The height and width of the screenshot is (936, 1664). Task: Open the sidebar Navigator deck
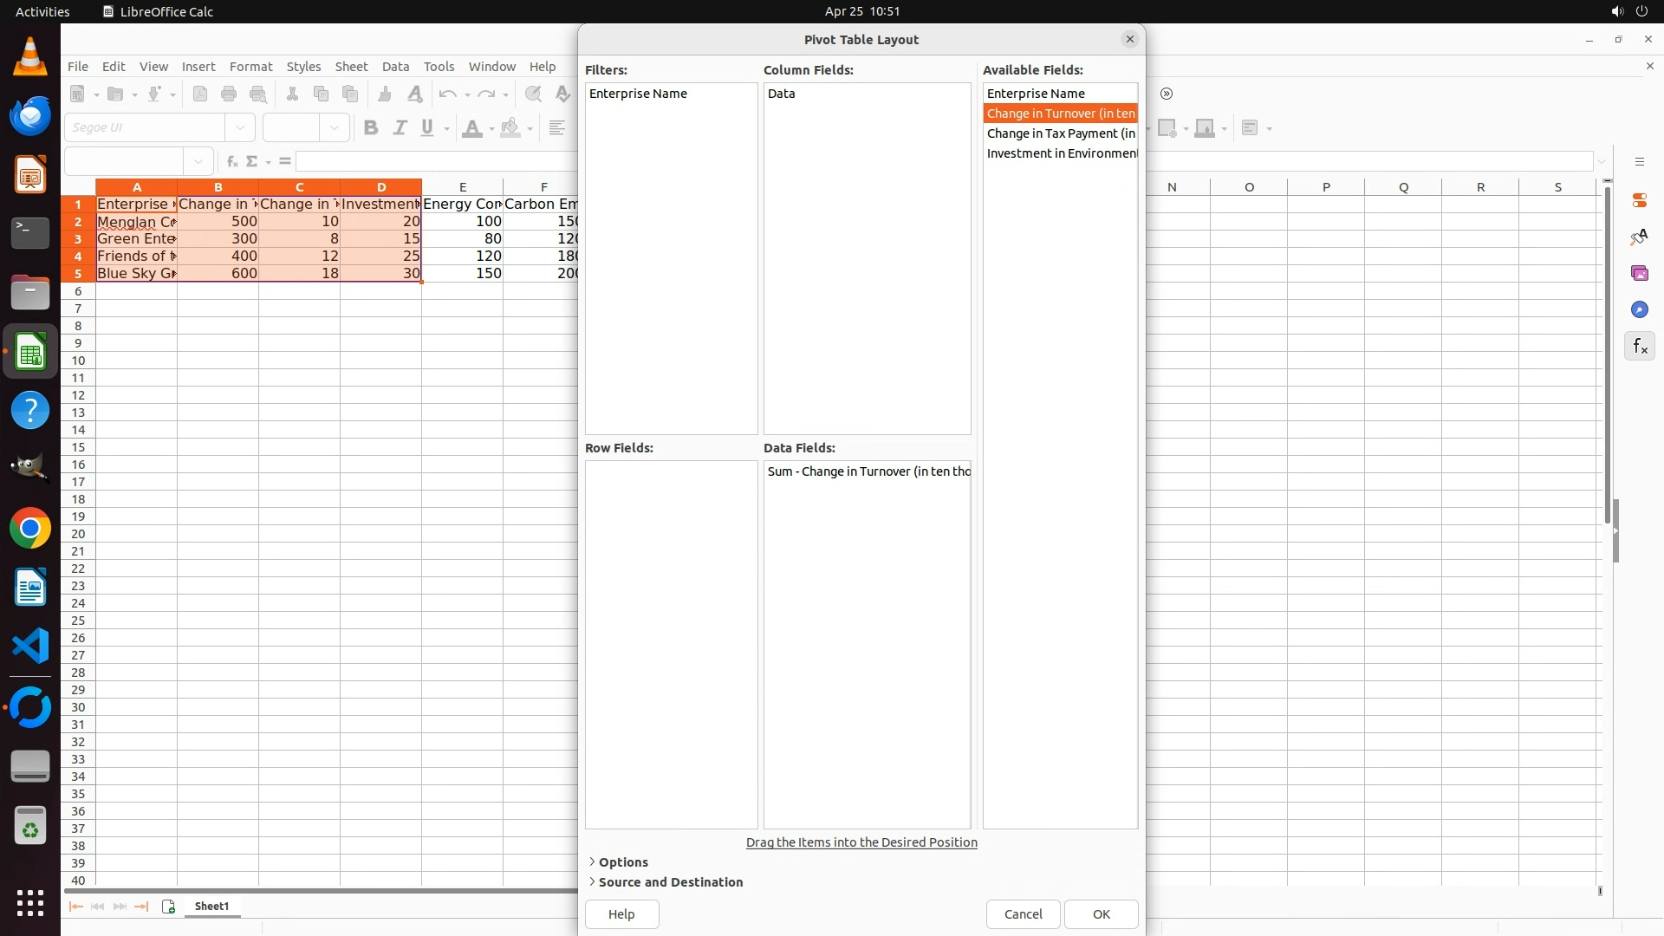point(1639,309)
